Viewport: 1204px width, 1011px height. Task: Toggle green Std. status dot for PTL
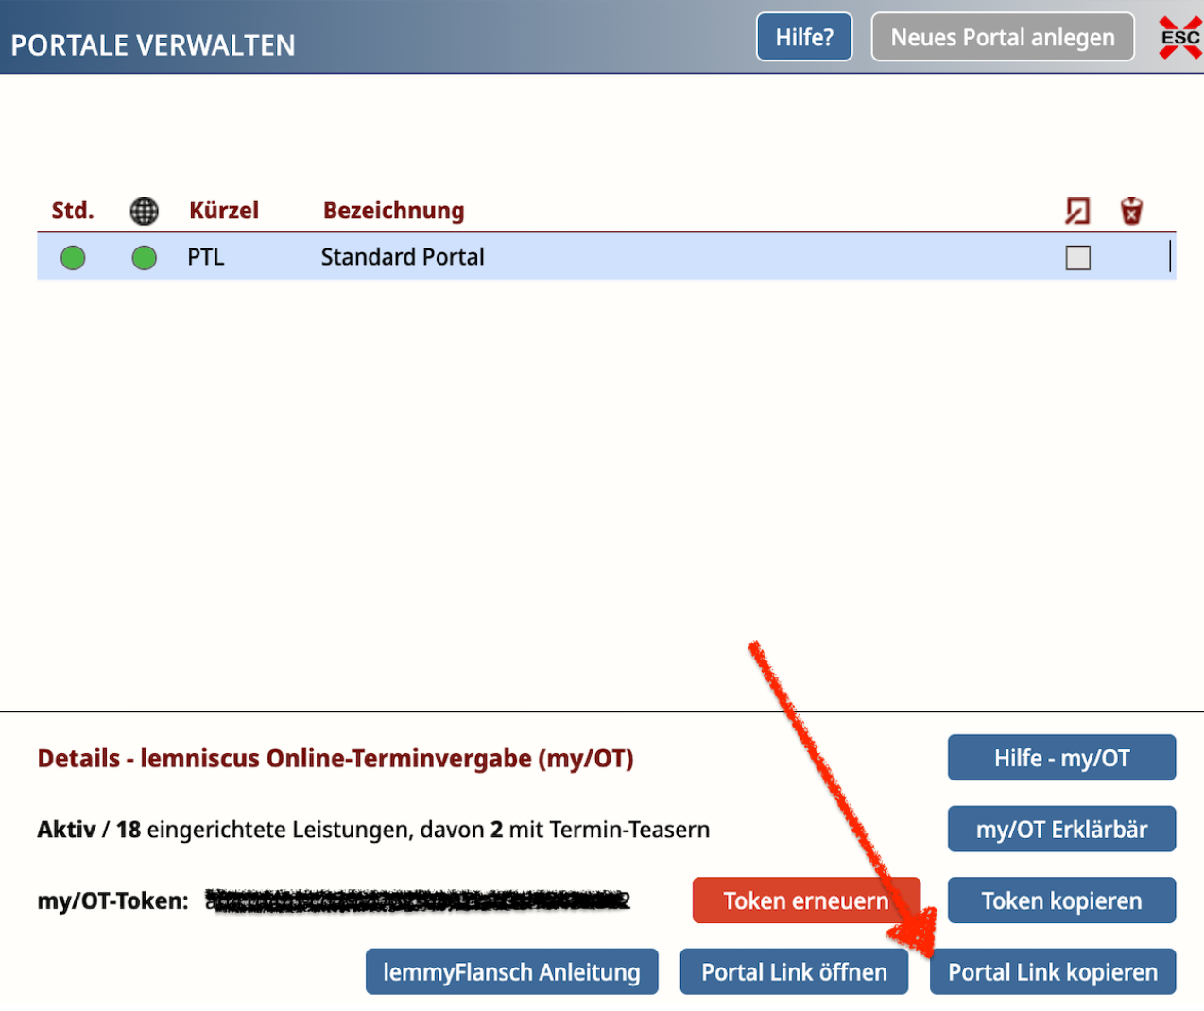tap(73, 257)
